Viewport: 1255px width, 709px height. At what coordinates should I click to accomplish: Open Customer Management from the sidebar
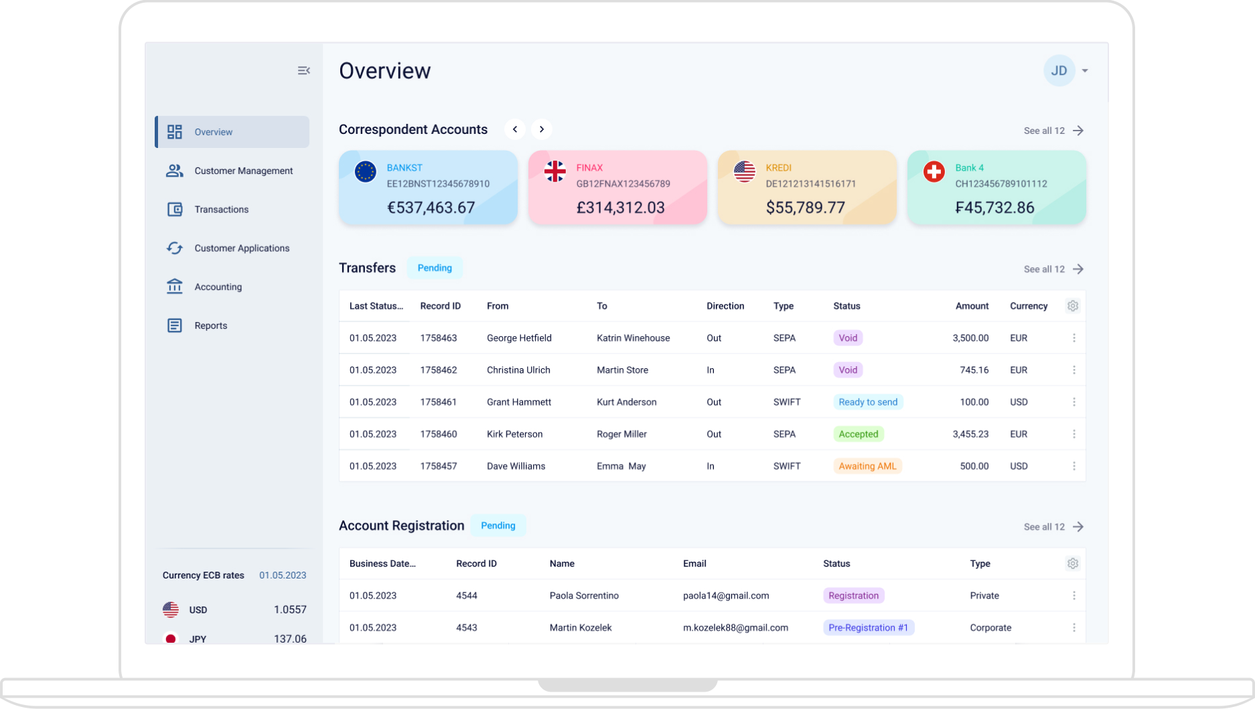click(x=243, y=171)
